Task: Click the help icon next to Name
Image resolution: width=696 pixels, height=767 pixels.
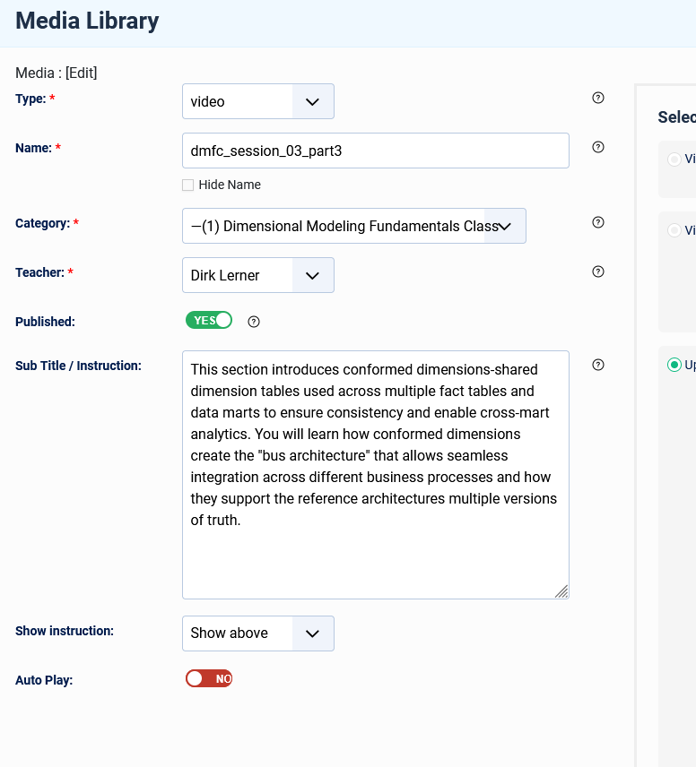Action: click(x=598, y=147)
